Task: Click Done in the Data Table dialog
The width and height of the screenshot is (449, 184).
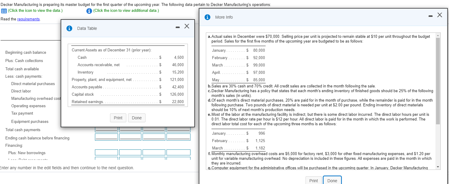Action: [x=137, y=118]
